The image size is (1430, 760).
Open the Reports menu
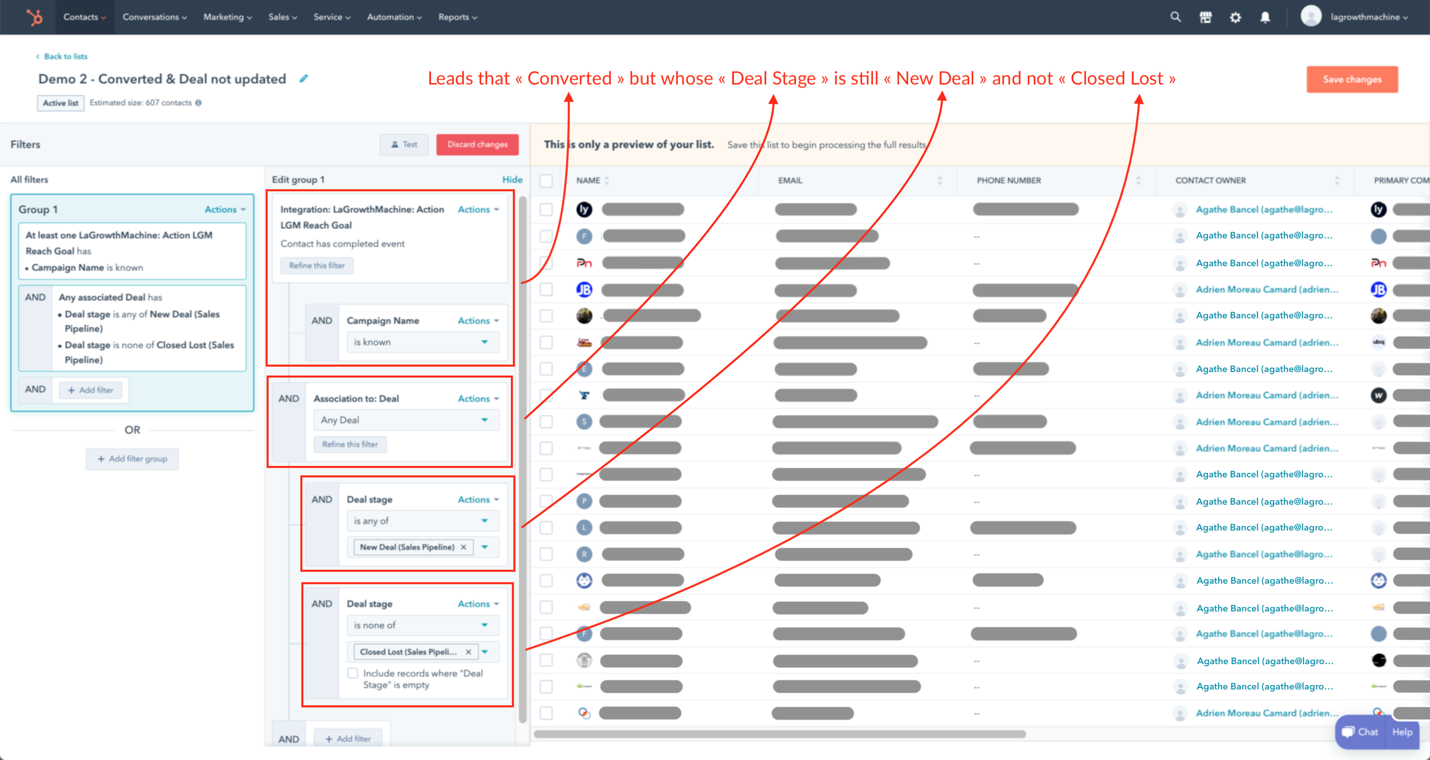click(x=457, y=17)
